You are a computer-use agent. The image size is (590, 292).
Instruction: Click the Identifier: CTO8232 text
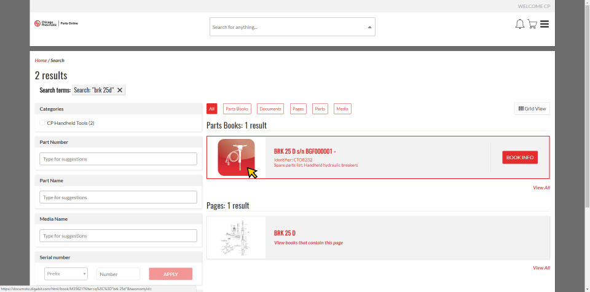click(293, 160)
